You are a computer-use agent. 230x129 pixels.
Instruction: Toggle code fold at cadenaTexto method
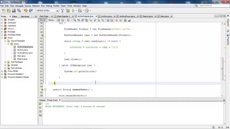pos(45,90)
